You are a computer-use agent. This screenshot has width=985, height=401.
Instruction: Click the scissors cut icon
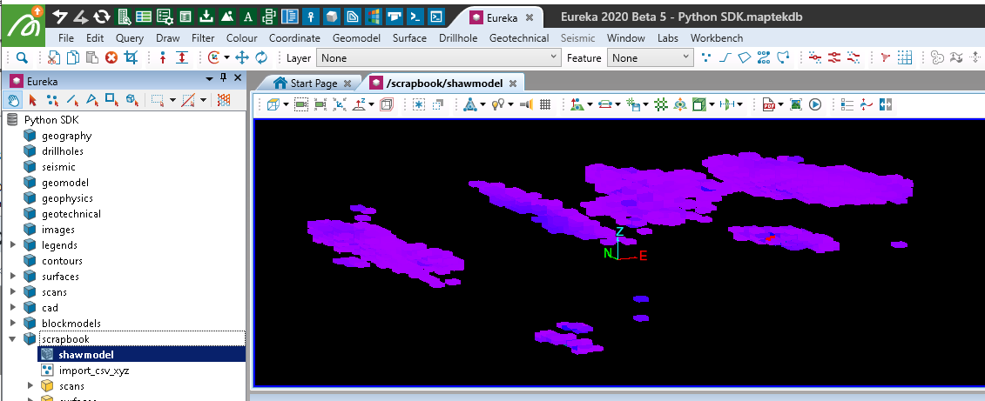coord(53,57)
